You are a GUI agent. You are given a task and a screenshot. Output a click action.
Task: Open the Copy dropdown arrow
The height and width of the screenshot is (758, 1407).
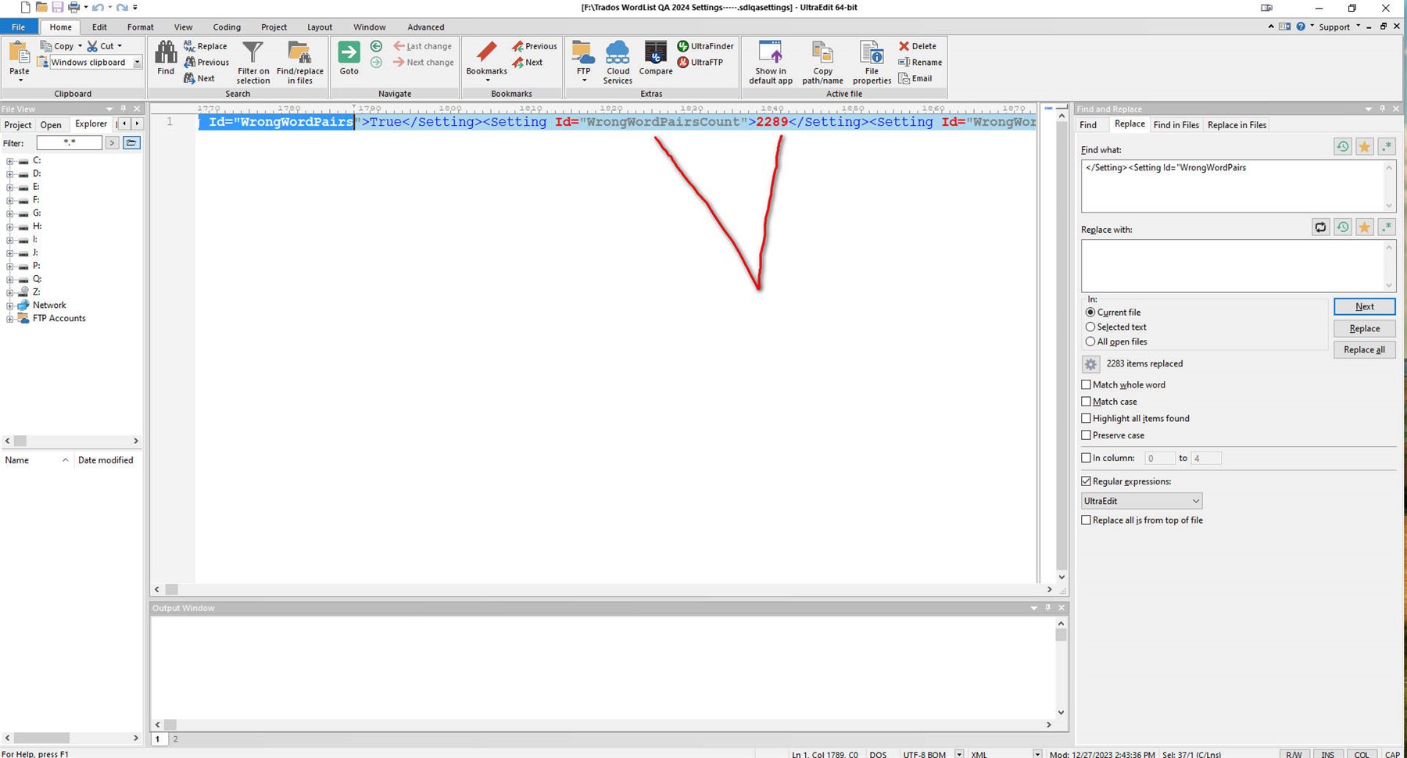pos(80,46)
